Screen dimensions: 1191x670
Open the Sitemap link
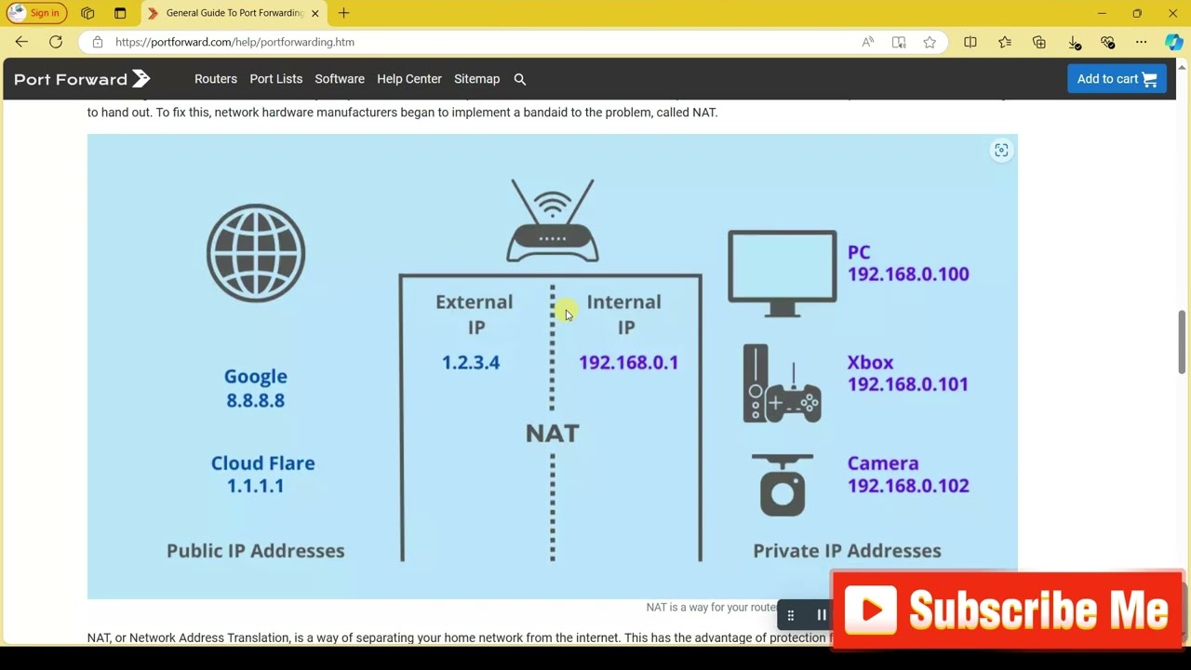pos(477,79)
